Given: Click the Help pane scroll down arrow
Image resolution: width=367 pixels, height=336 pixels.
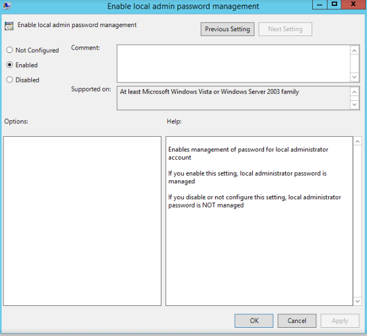Looking at the screenshot, I should [357, 301].
